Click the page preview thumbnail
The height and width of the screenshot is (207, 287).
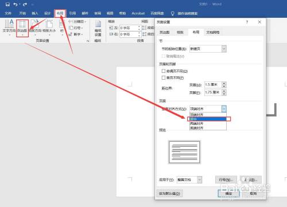(x=184, y=152)
